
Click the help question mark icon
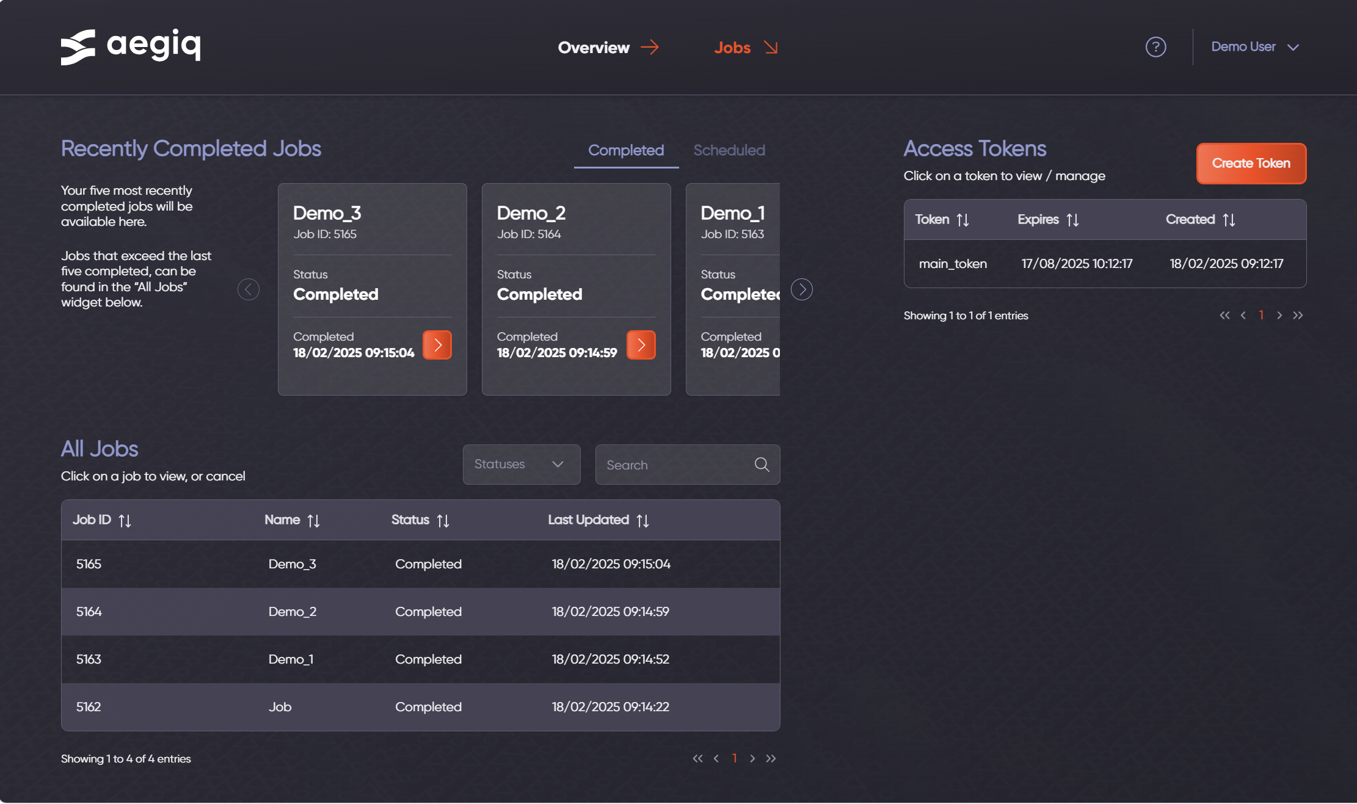tap(1155, 47)
